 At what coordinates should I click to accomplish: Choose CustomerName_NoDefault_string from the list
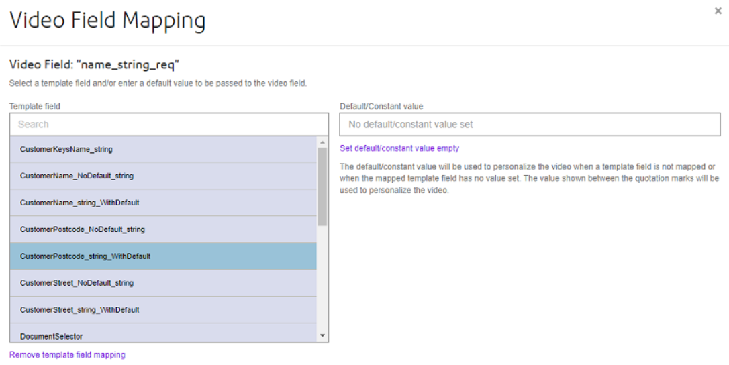coord(163,176)
